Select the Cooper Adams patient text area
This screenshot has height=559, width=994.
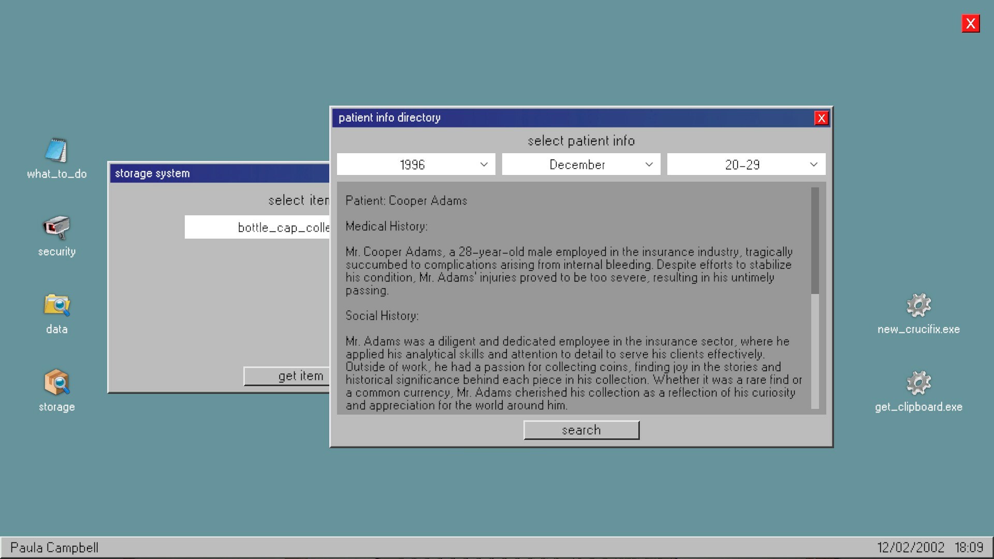[569, 300]
